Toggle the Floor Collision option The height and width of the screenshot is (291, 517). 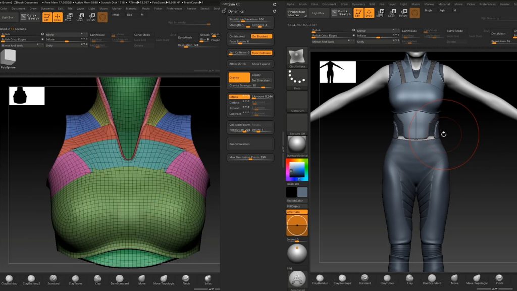(262, 53)
